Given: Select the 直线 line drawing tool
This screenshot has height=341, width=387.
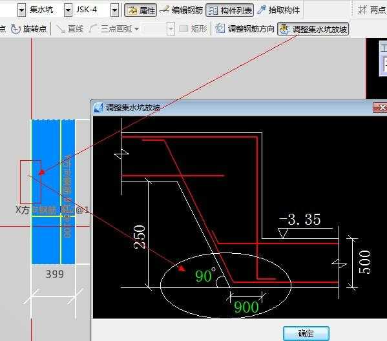Looking at the screenshot, I should (70, 29).
